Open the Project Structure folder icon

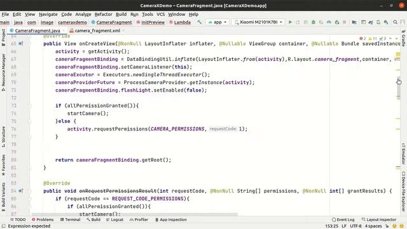tap(354, 22)
